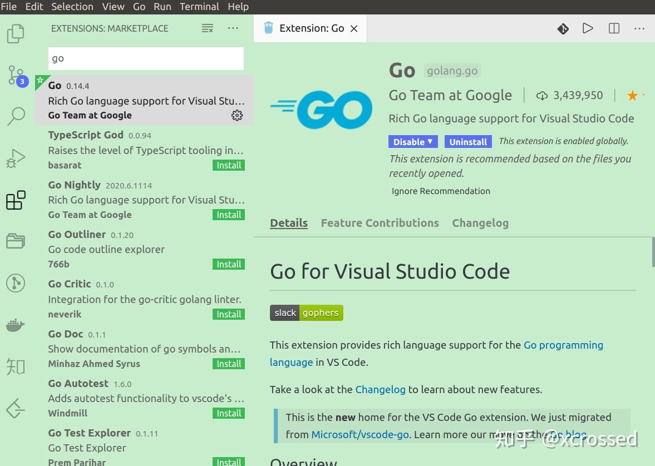Viewport: 655px width, 466px height.
Task: Open the Go programming language link
Action: pyautogui.click(x=563, y=345)
